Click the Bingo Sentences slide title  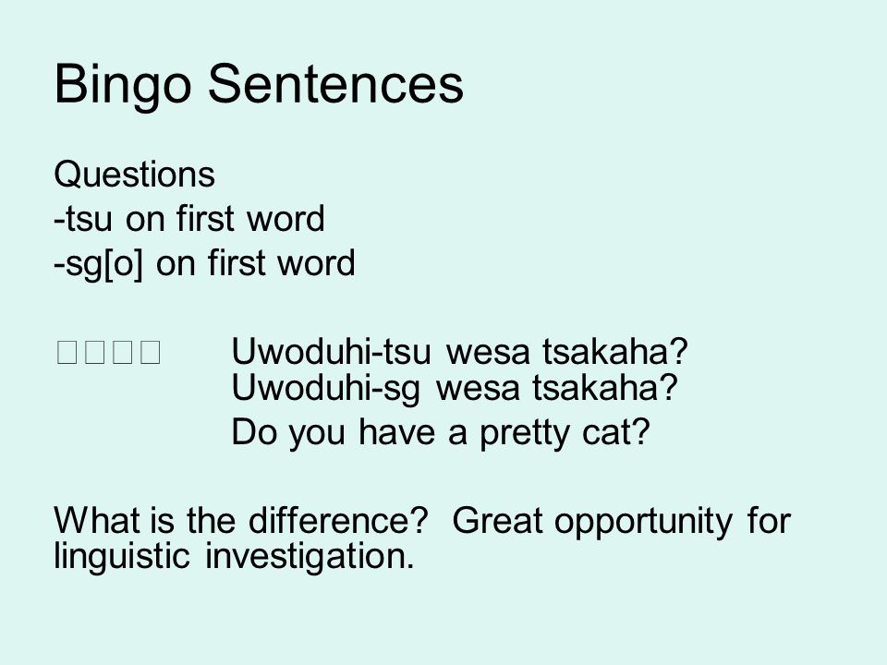pos(259,85)
